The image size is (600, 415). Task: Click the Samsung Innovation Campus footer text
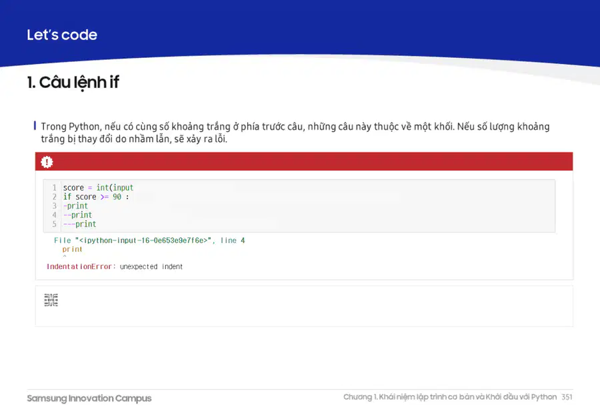(x=89, y=398)
